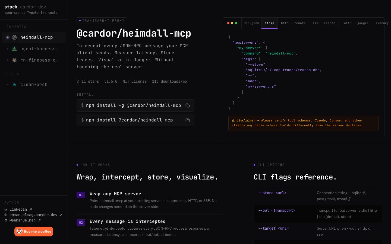The width and height of the screenshot is (391, 244).
Task: Click the external arrow next to @enmanuelmag
Action: [x=39, y=220]
